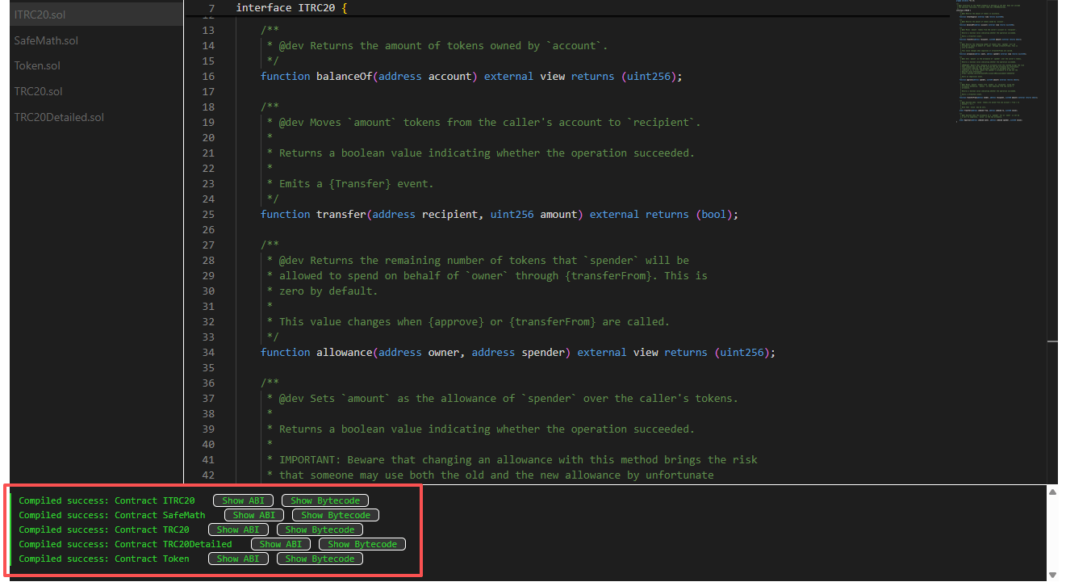
Task: Place cursor on the transfer function line
Action: (499, 215)
